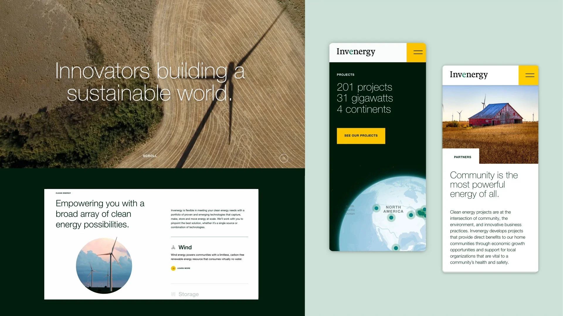This screenshot has width=563, height=316.
Task: Click the circular wind turbine photo
Action: point(104,265)
